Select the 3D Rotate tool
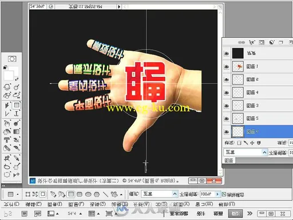The image size is (293, 220). [x=7, y=95]
